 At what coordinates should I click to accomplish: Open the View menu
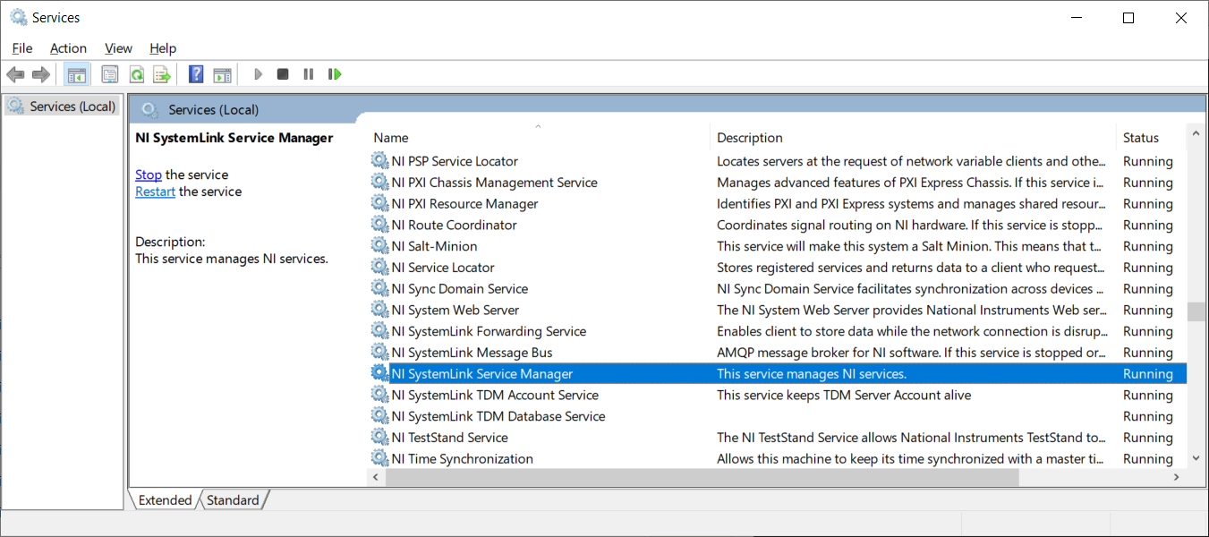click(118, 48)
